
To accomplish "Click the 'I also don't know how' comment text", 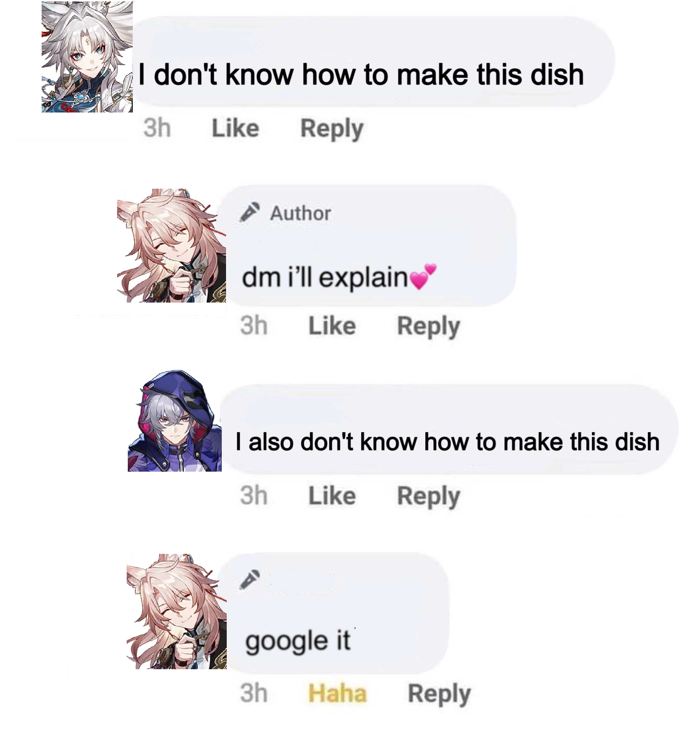I will pyautogui.click(x=448, y=442).
